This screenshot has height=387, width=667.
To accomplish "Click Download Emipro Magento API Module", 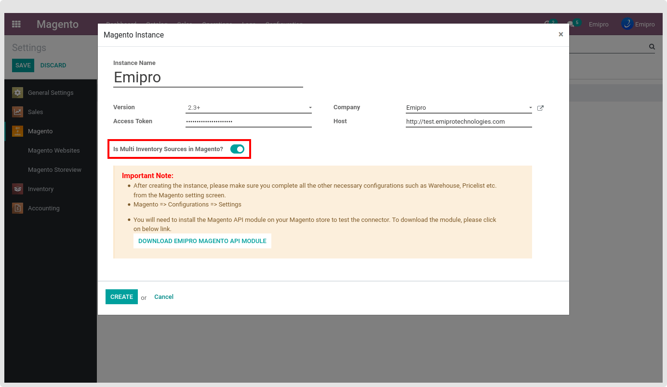I will pos(202,241).
